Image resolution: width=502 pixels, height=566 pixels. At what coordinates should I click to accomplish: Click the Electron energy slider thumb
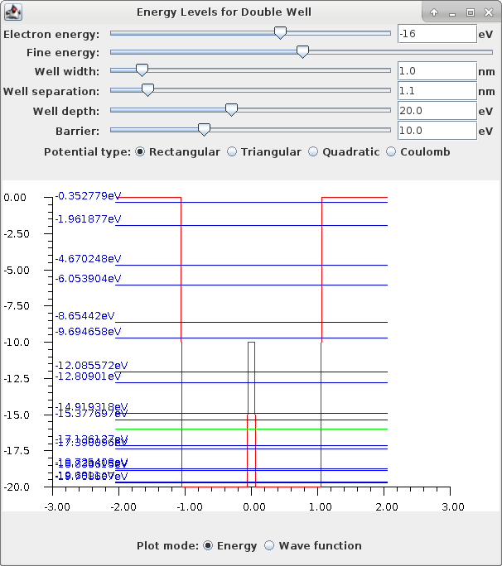280,33
